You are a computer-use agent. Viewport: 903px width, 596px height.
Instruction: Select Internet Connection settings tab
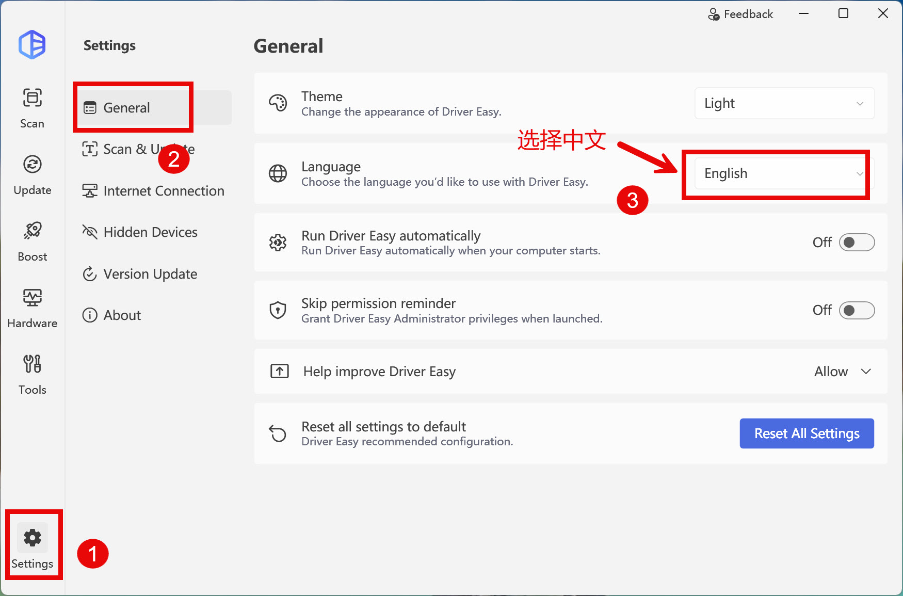click(x=154, y=191)
